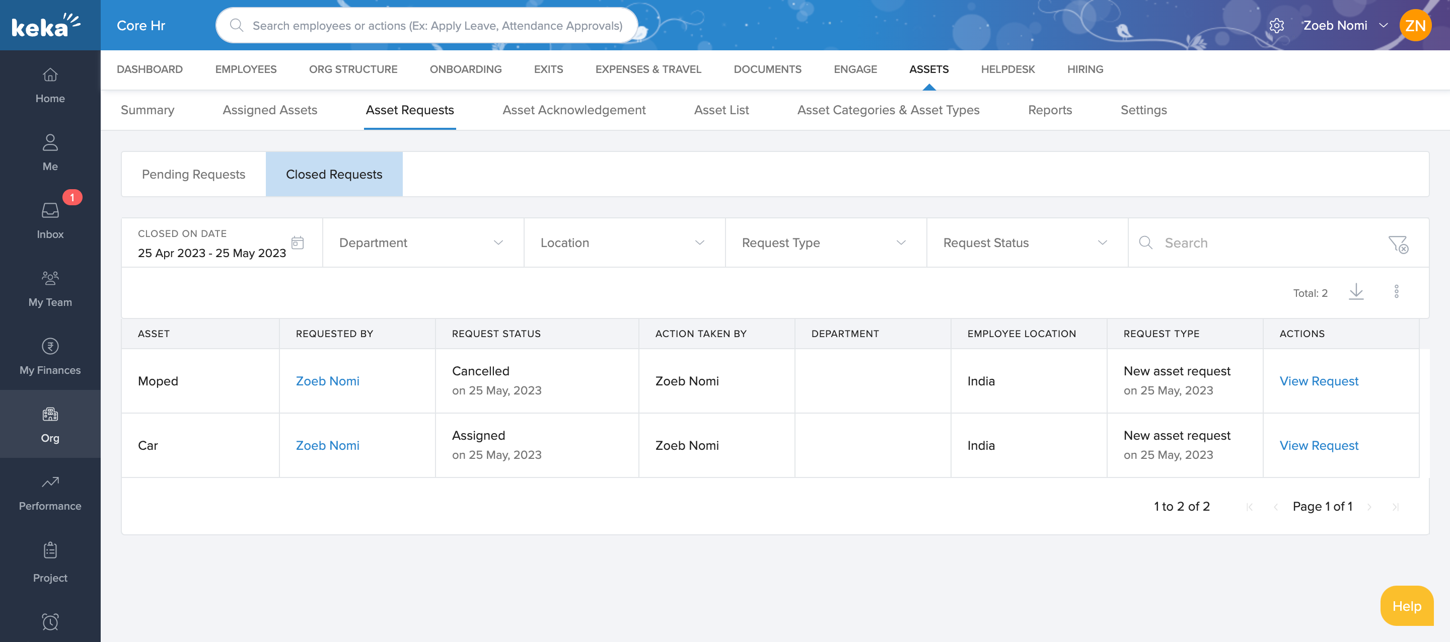Open the Inbox sidebar icon
Screen dimensions: 1450x642
point(50,211)
